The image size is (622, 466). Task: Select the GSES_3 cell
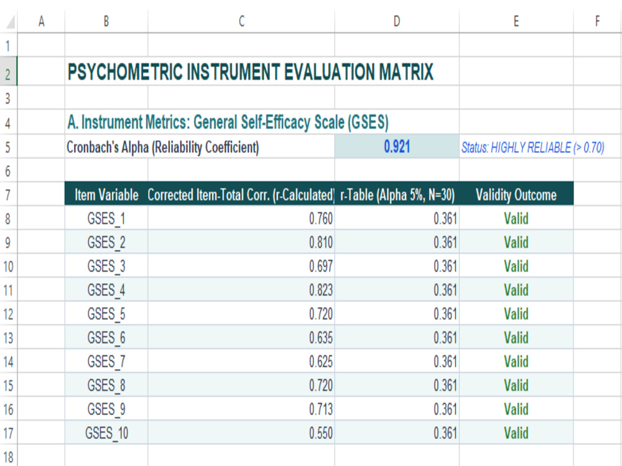pos(106,266)
